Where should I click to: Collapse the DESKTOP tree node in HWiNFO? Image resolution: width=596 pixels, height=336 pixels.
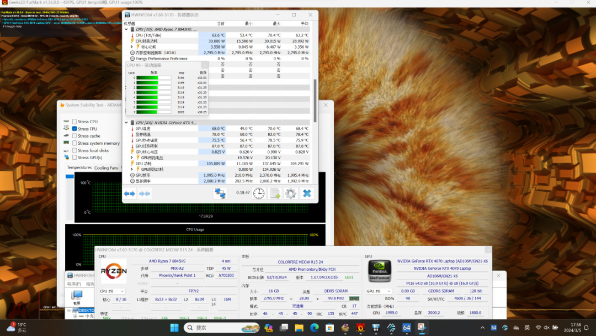coord(69,311)
